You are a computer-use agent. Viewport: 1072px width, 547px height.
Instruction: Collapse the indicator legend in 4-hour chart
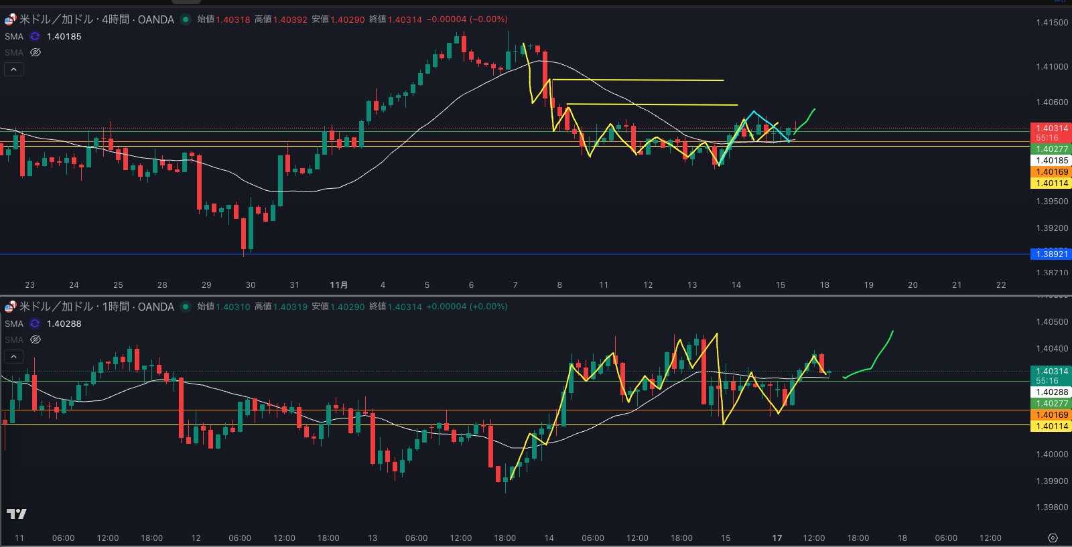point(13,69)
